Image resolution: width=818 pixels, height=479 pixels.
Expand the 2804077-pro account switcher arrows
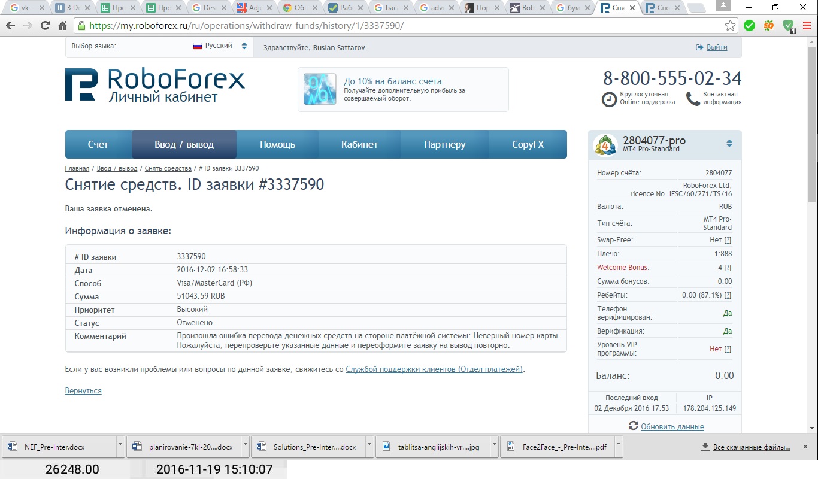(729, 144)
